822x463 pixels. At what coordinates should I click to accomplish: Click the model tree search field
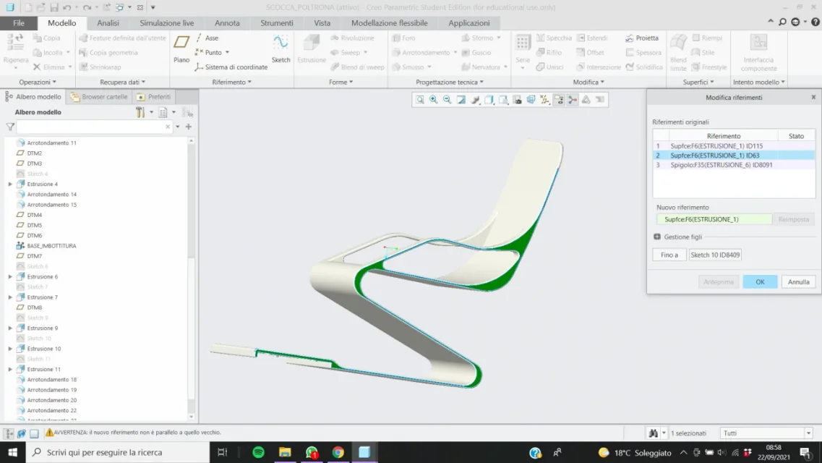95,127
